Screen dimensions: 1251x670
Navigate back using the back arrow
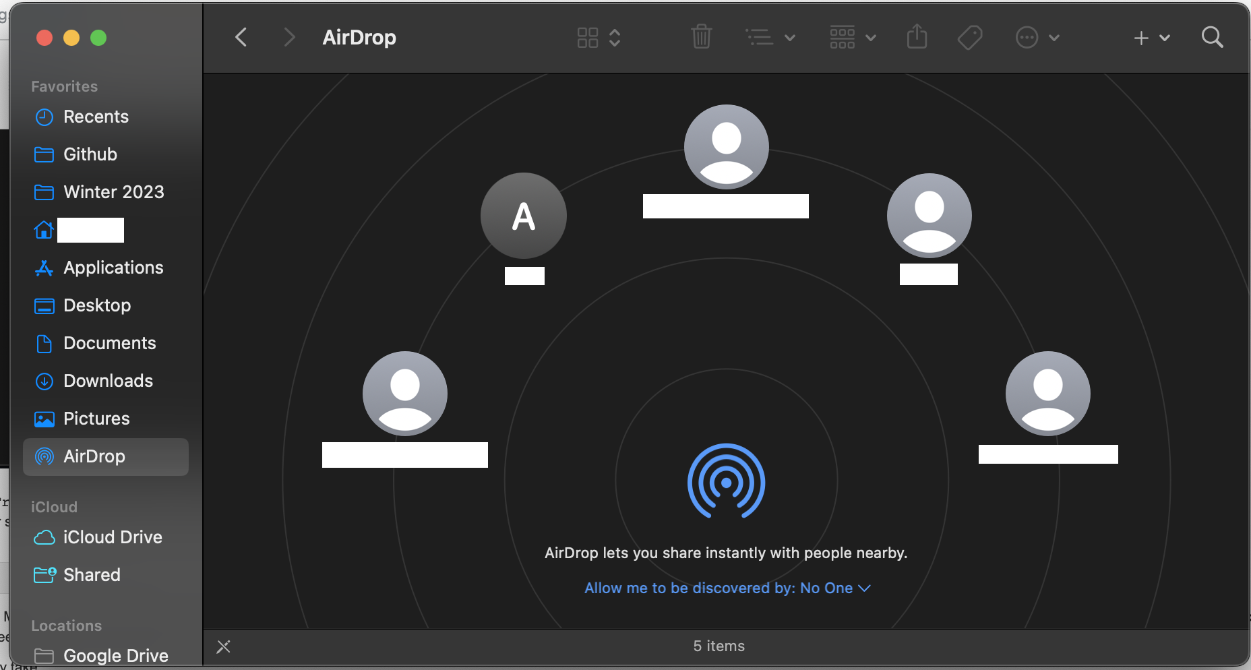(241, 37)
